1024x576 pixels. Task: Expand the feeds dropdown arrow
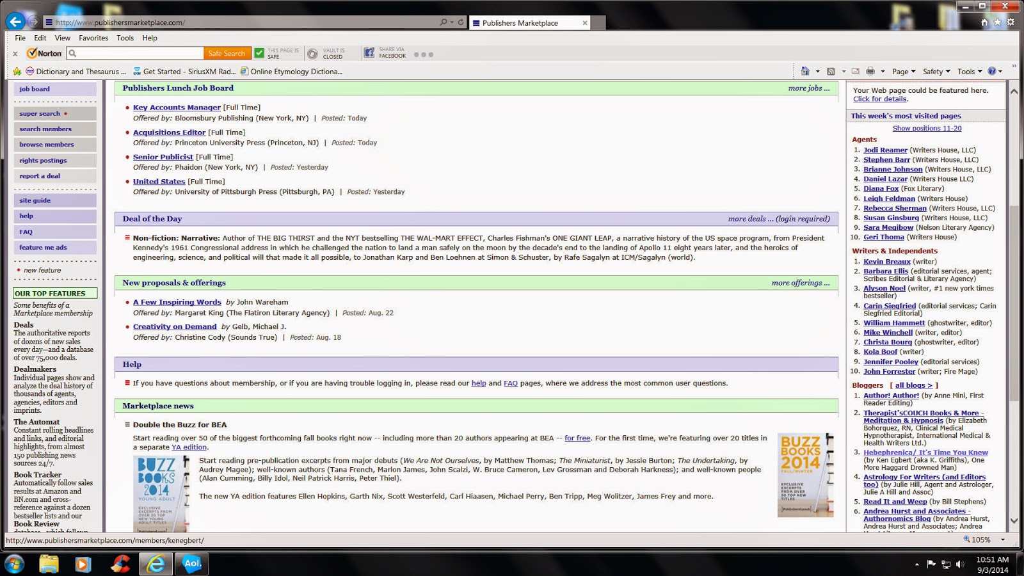pos(844,72)
